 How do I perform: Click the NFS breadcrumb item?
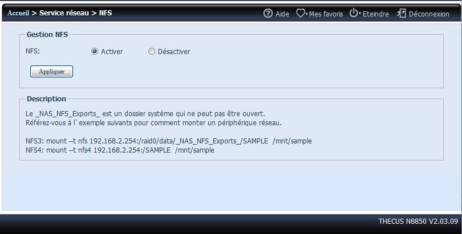click(106, 13)
